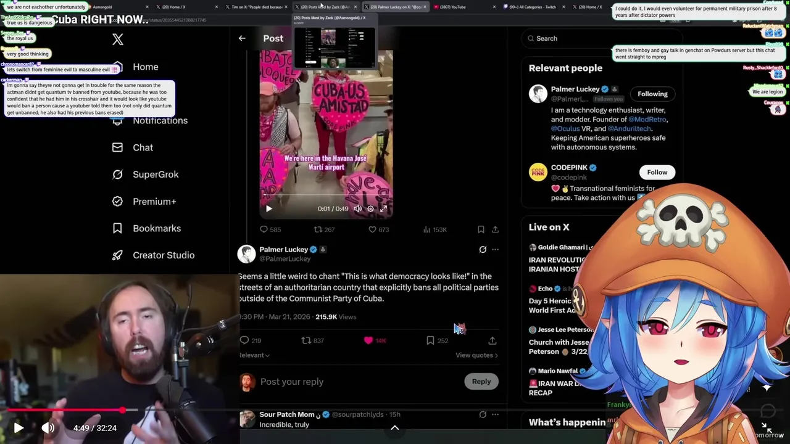Open the Creator Studio rocket icon
790x444 pixels.
(117, 255)
